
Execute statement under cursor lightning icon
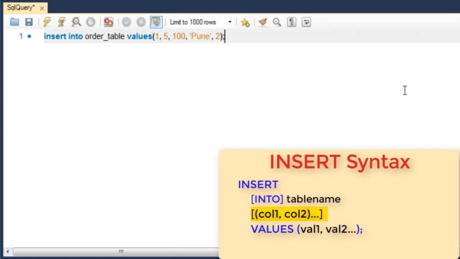62,22
